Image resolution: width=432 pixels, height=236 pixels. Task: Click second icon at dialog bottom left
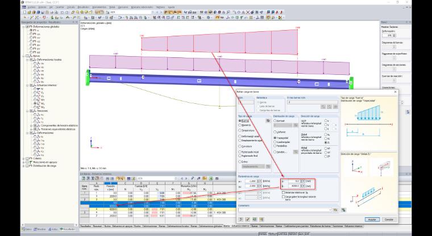point(247,219)
